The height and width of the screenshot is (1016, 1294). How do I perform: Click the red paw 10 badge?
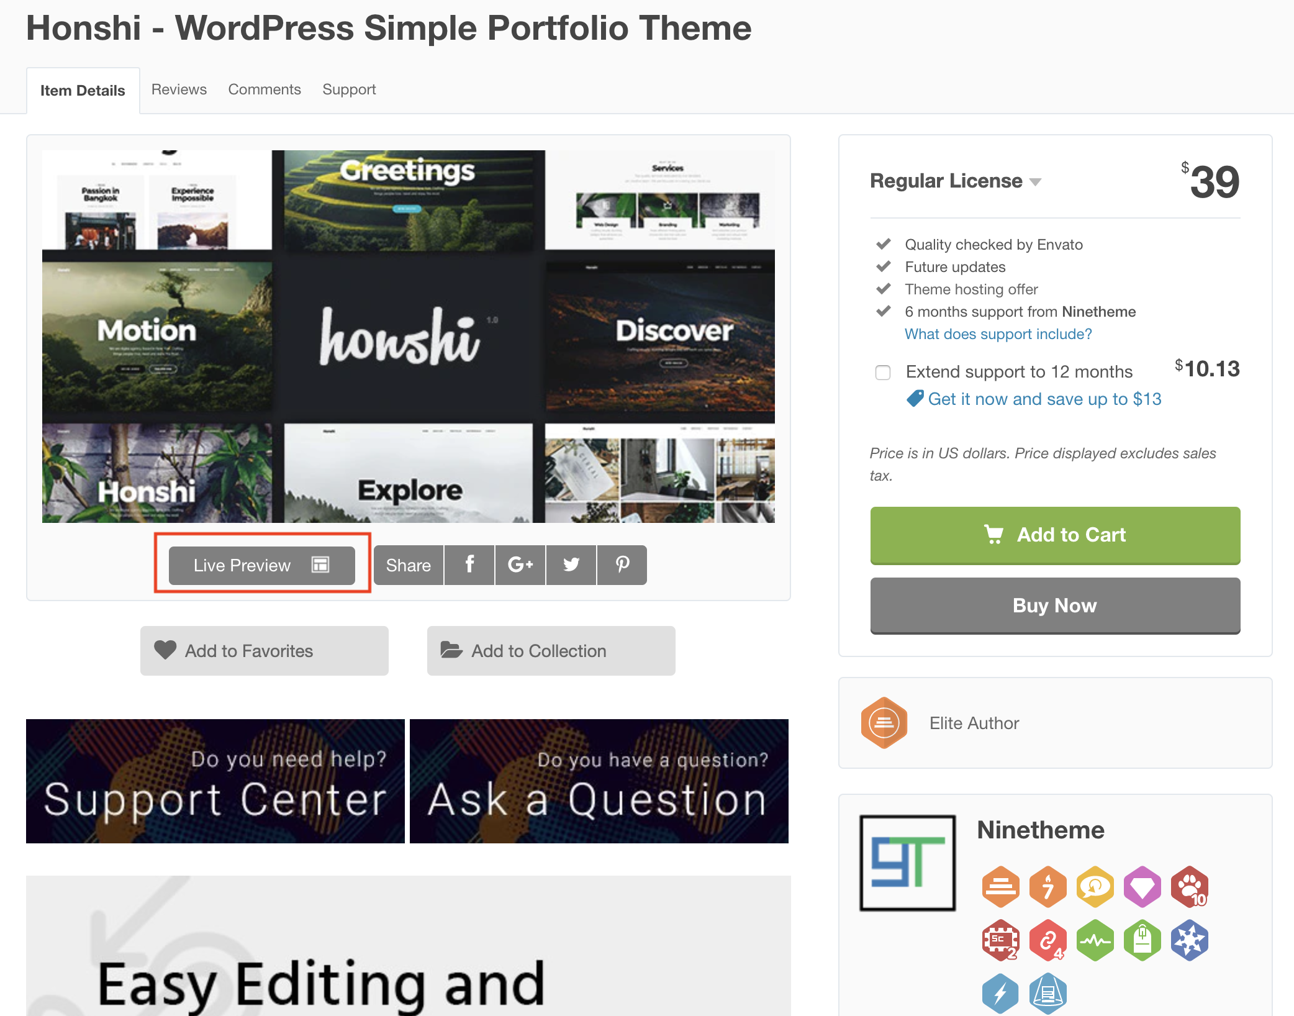coord(1189,887)
